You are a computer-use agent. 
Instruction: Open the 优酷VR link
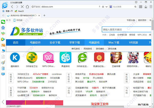coord(95,88)
